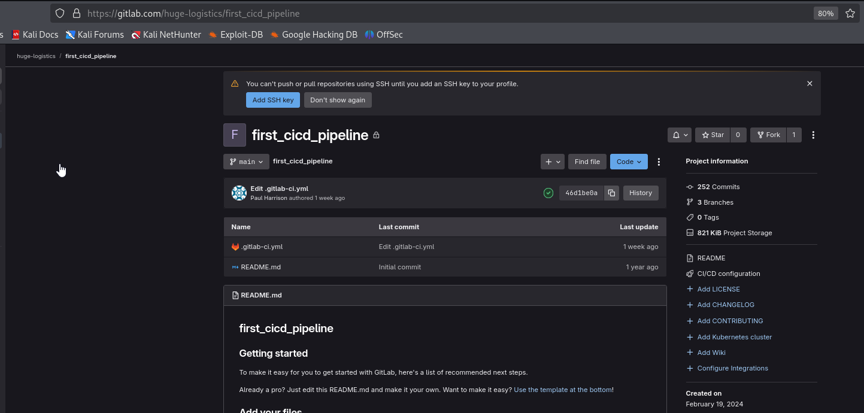Click the "1 week ago" last update cell
The image size is (864, 413).
click(641, 247)
